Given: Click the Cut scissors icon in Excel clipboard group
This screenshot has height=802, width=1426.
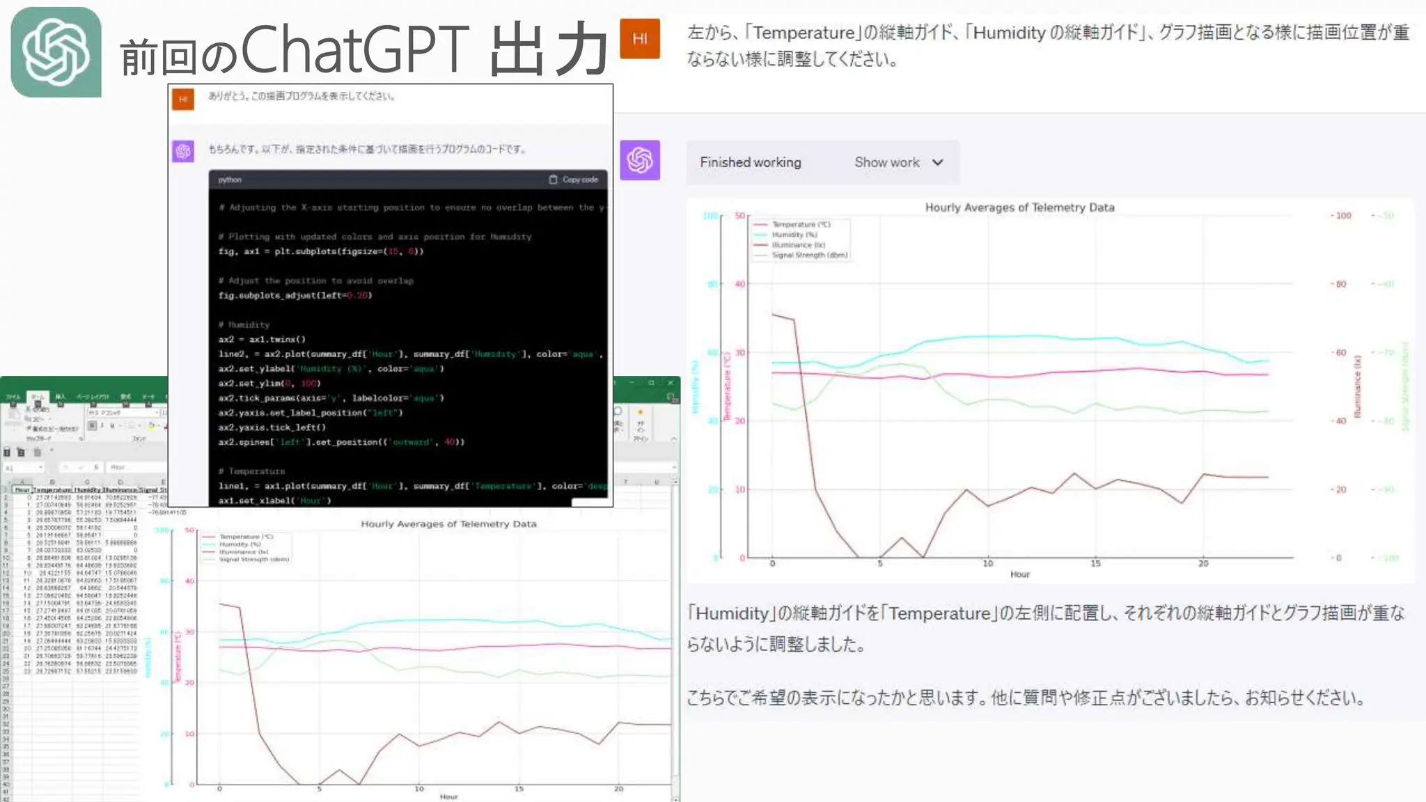Looking at the screenshot, I should (x=29, y=410).
